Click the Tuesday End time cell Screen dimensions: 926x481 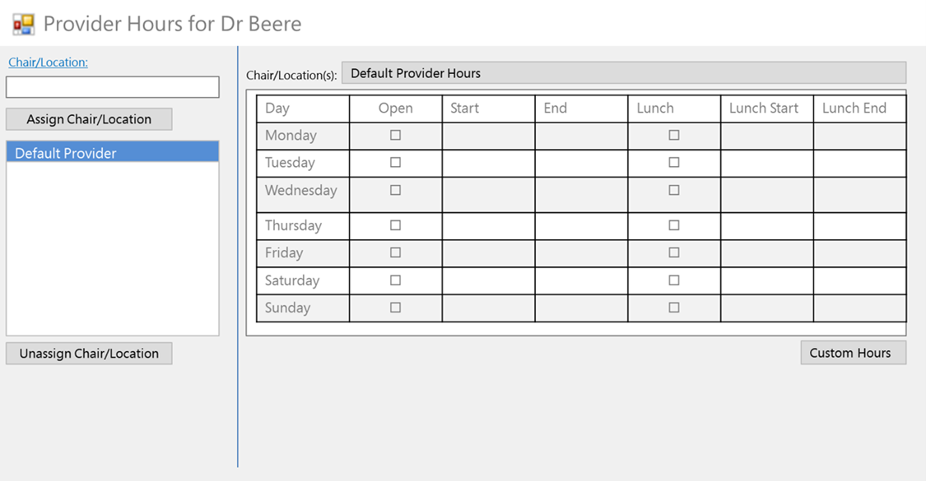[581, 163]
